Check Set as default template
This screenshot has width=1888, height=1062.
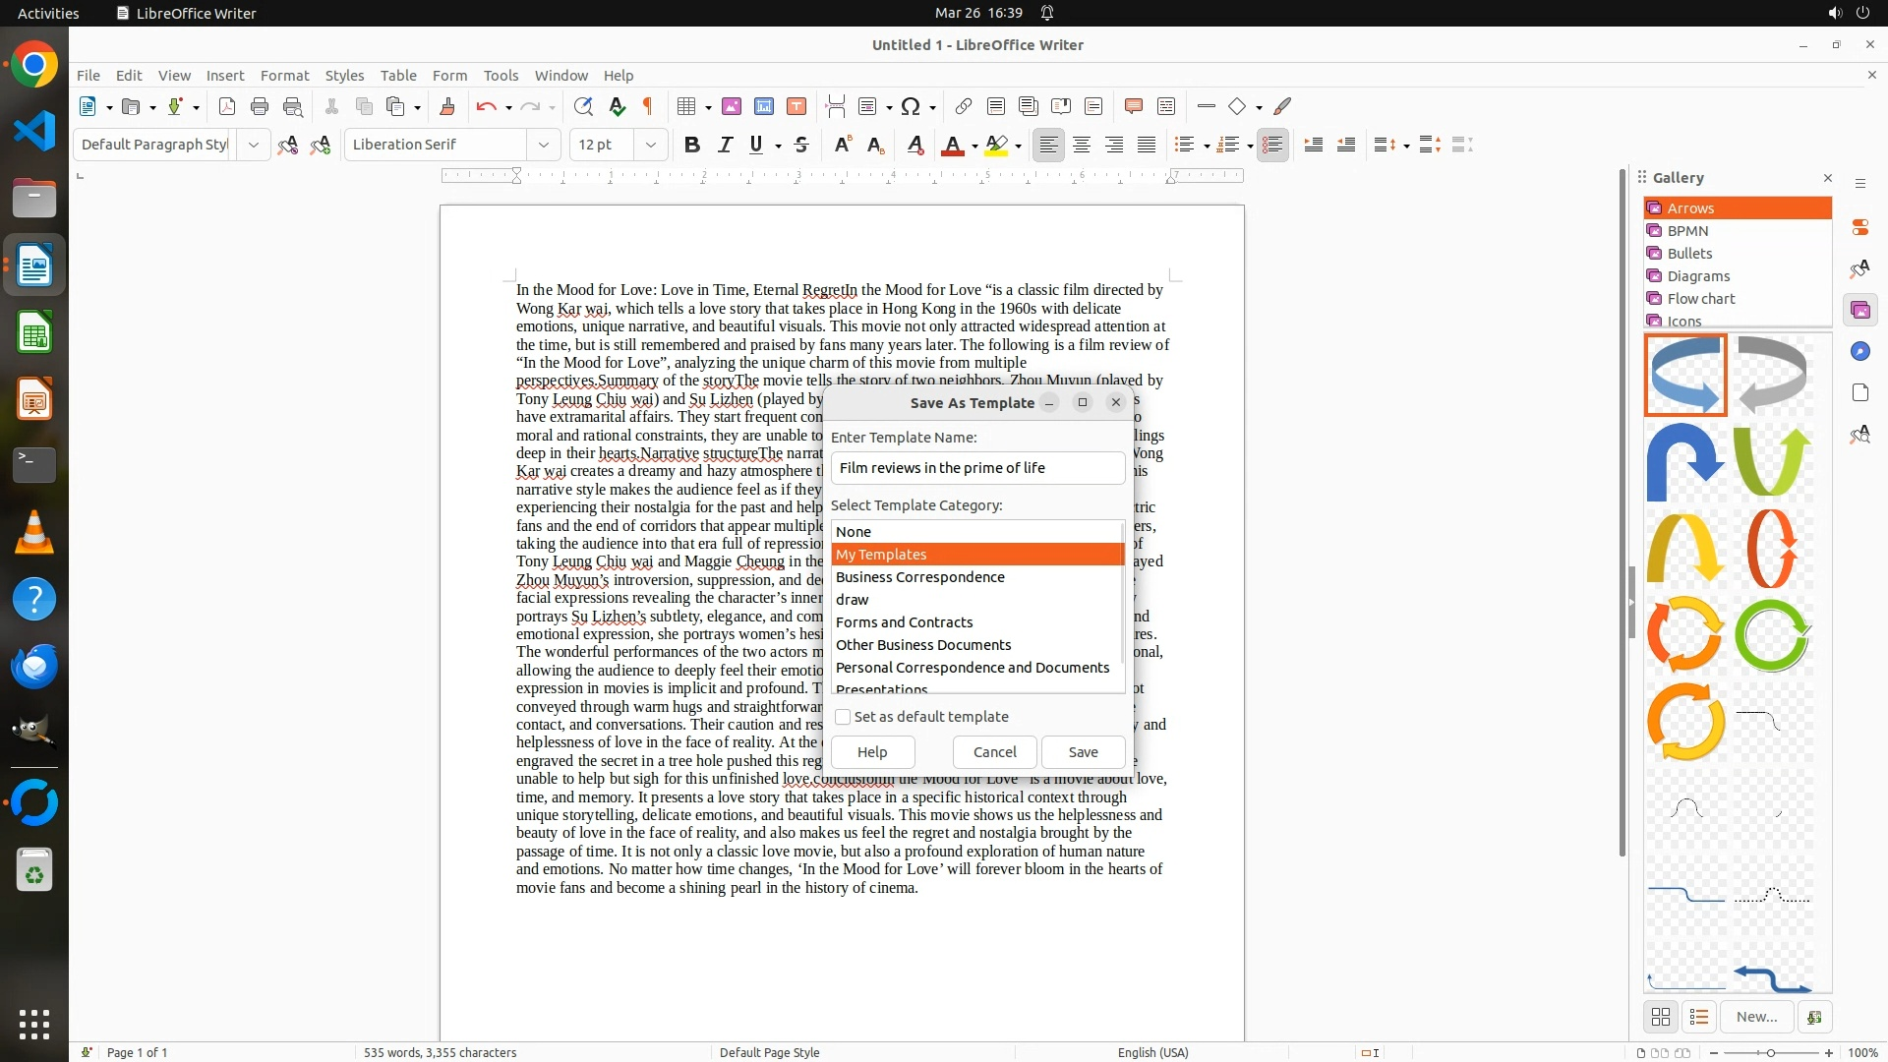tap(843, 717)
